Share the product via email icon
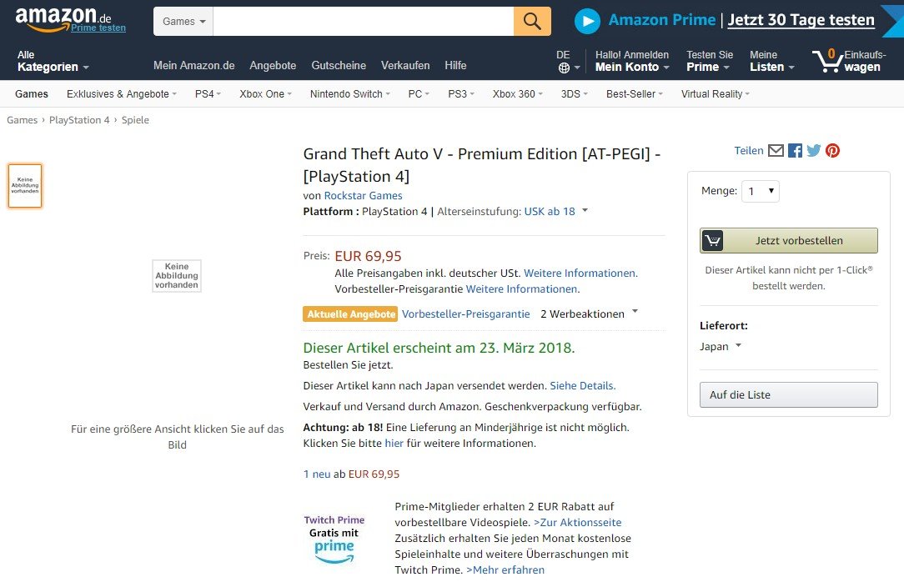904x582 pixels. [776, 151]
